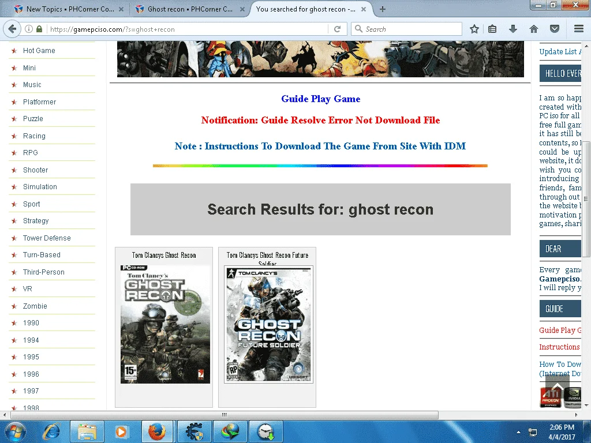Click the horizontal scrollbar at page bottom

point(225,415)
